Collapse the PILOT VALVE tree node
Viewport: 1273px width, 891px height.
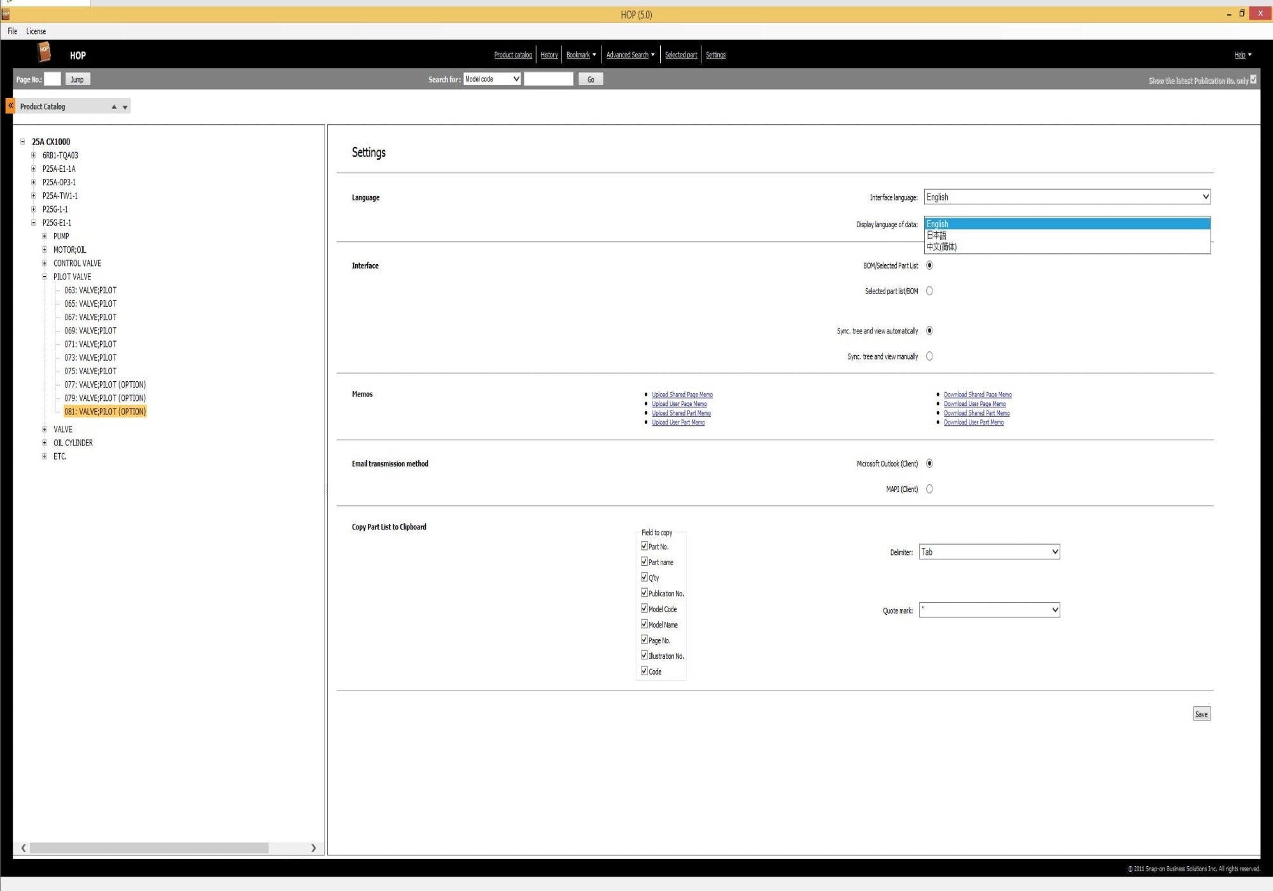(45, 277)
